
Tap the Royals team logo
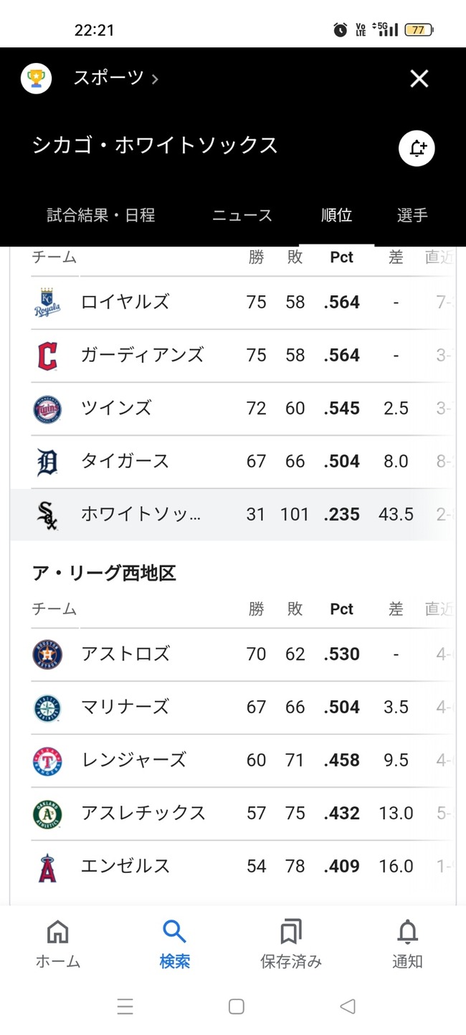click(47, 302)
